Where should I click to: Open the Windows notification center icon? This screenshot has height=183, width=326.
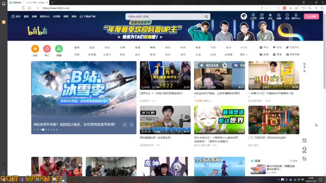click(320, 179)
